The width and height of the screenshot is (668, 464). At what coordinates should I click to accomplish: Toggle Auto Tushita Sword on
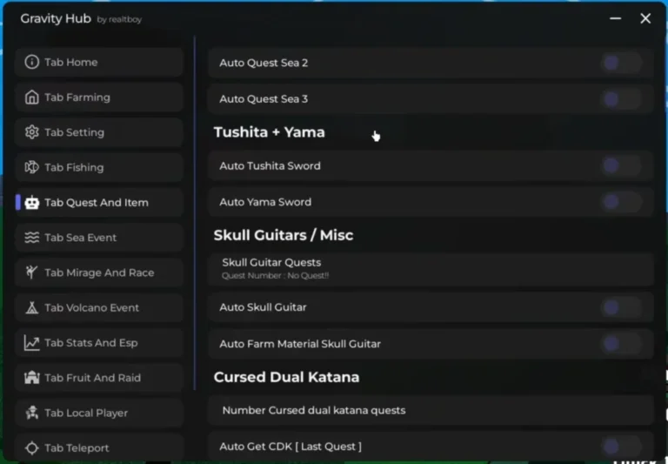622,165
